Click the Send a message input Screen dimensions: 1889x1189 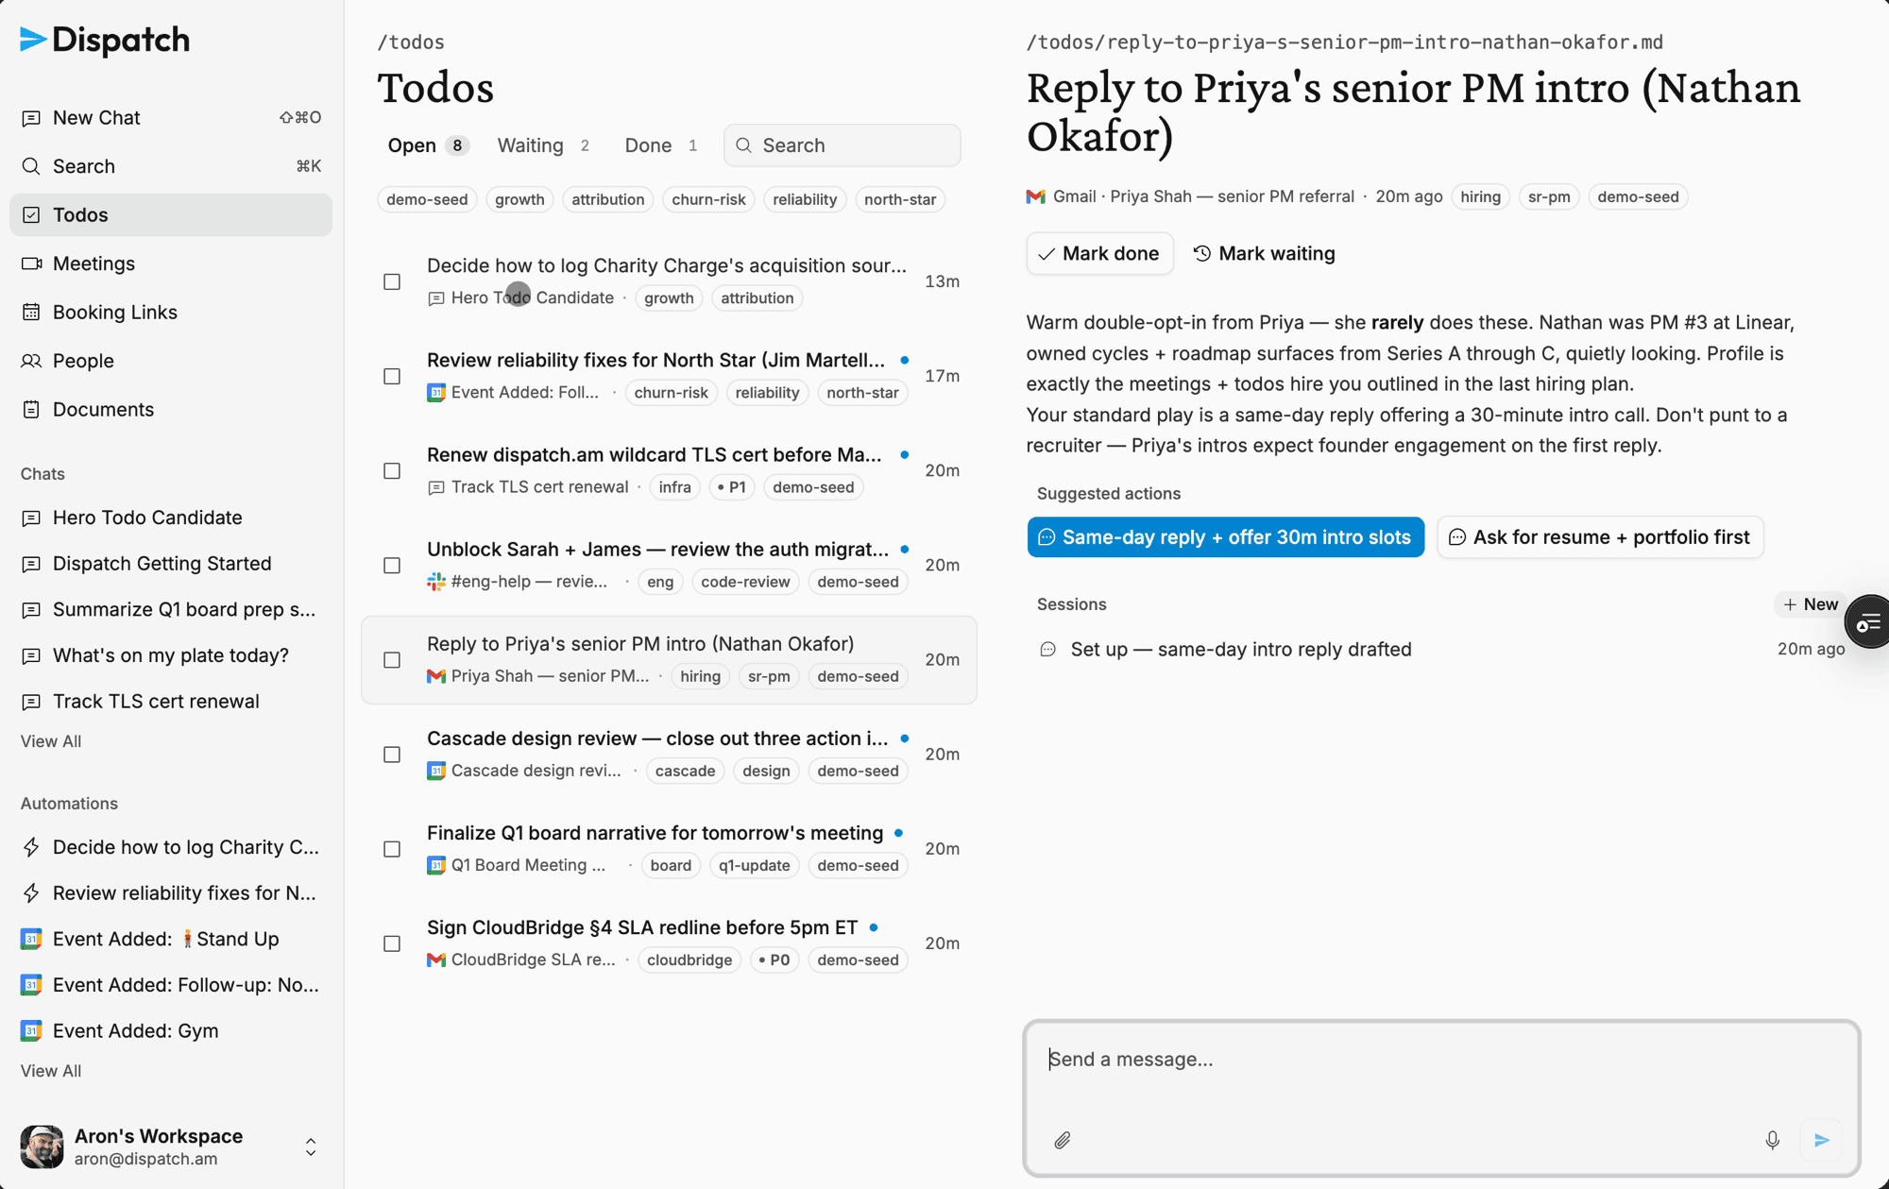pyautogui.click(x=1441, y=1060)
